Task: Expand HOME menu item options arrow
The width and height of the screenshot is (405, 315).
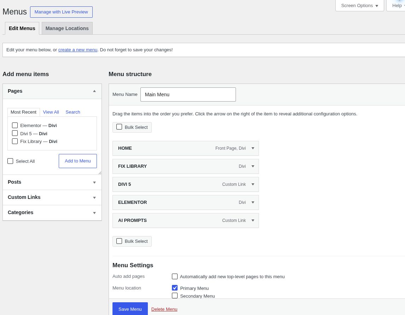Action: [x=253, y=148]
